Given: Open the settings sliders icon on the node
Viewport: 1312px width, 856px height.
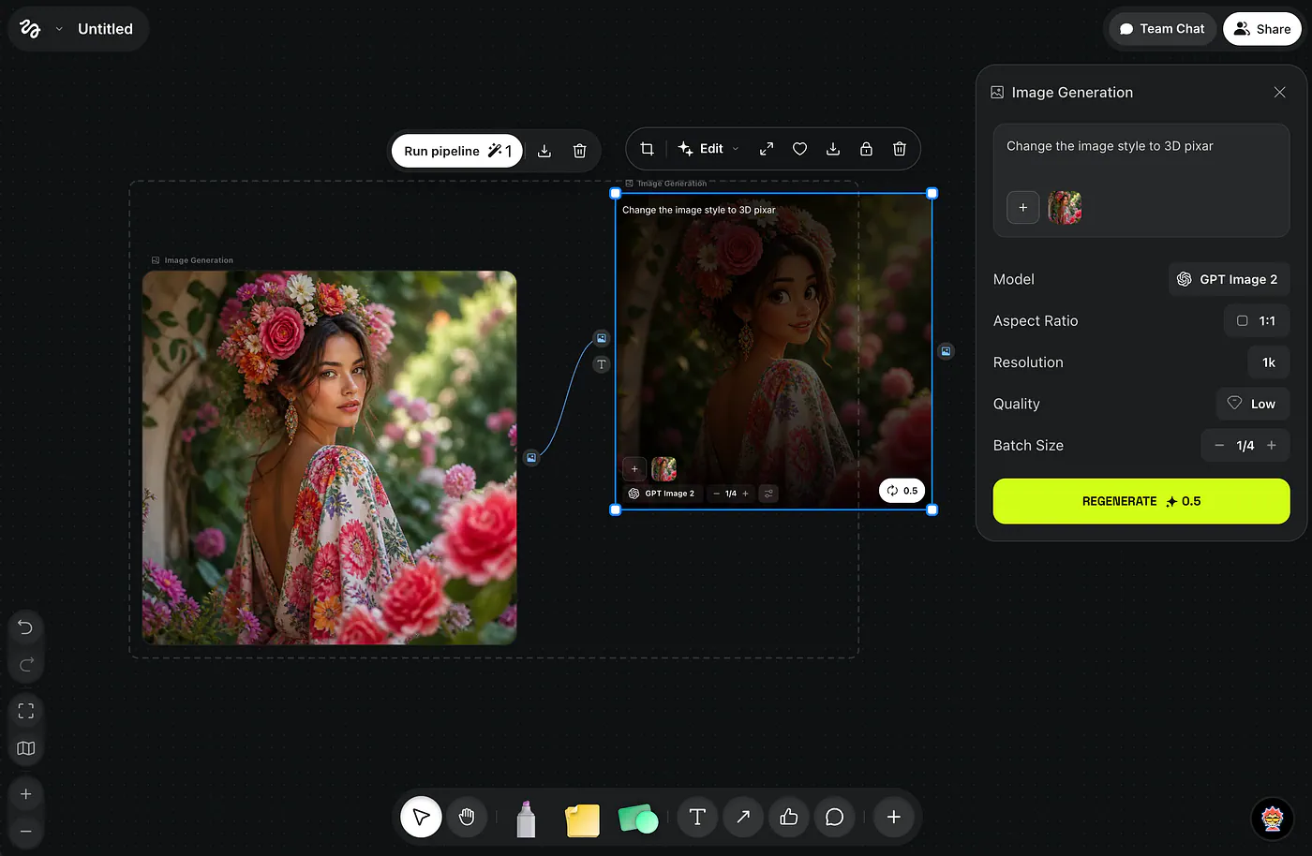Looking at the screenshot, I should click(768, 494).
